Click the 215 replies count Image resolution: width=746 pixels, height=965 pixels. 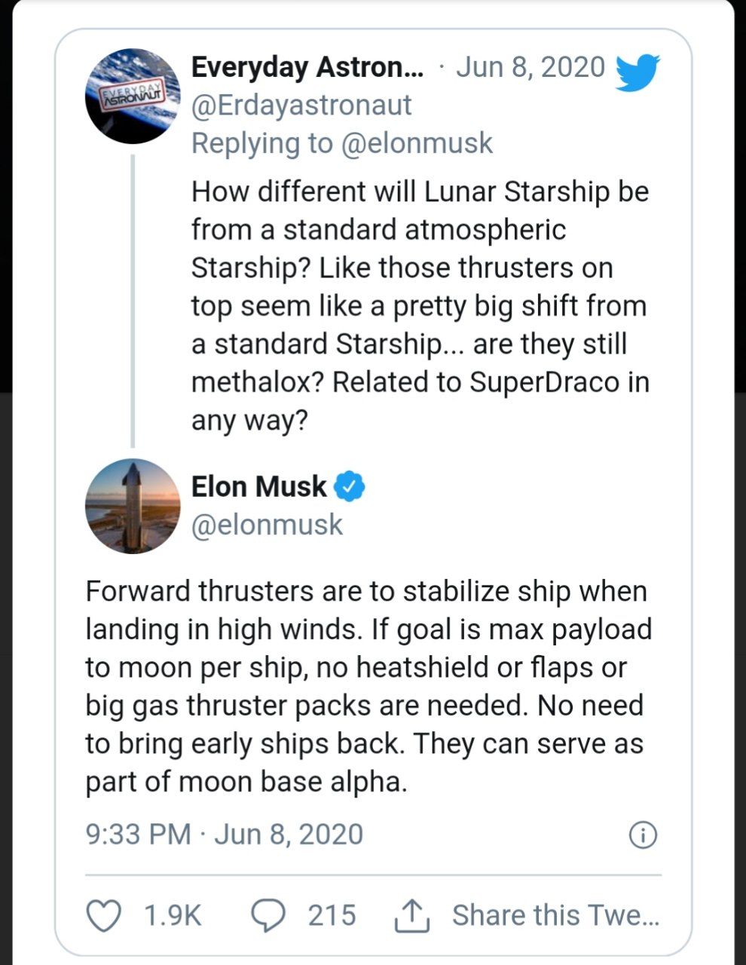click(x=332, y=915)
